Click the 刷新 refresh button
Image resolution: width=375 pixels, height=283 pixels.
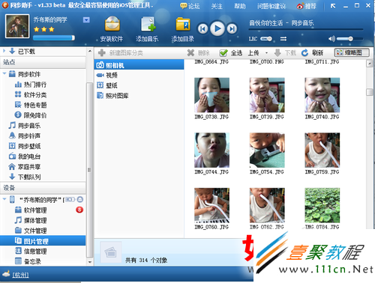[x=312, y=53]
